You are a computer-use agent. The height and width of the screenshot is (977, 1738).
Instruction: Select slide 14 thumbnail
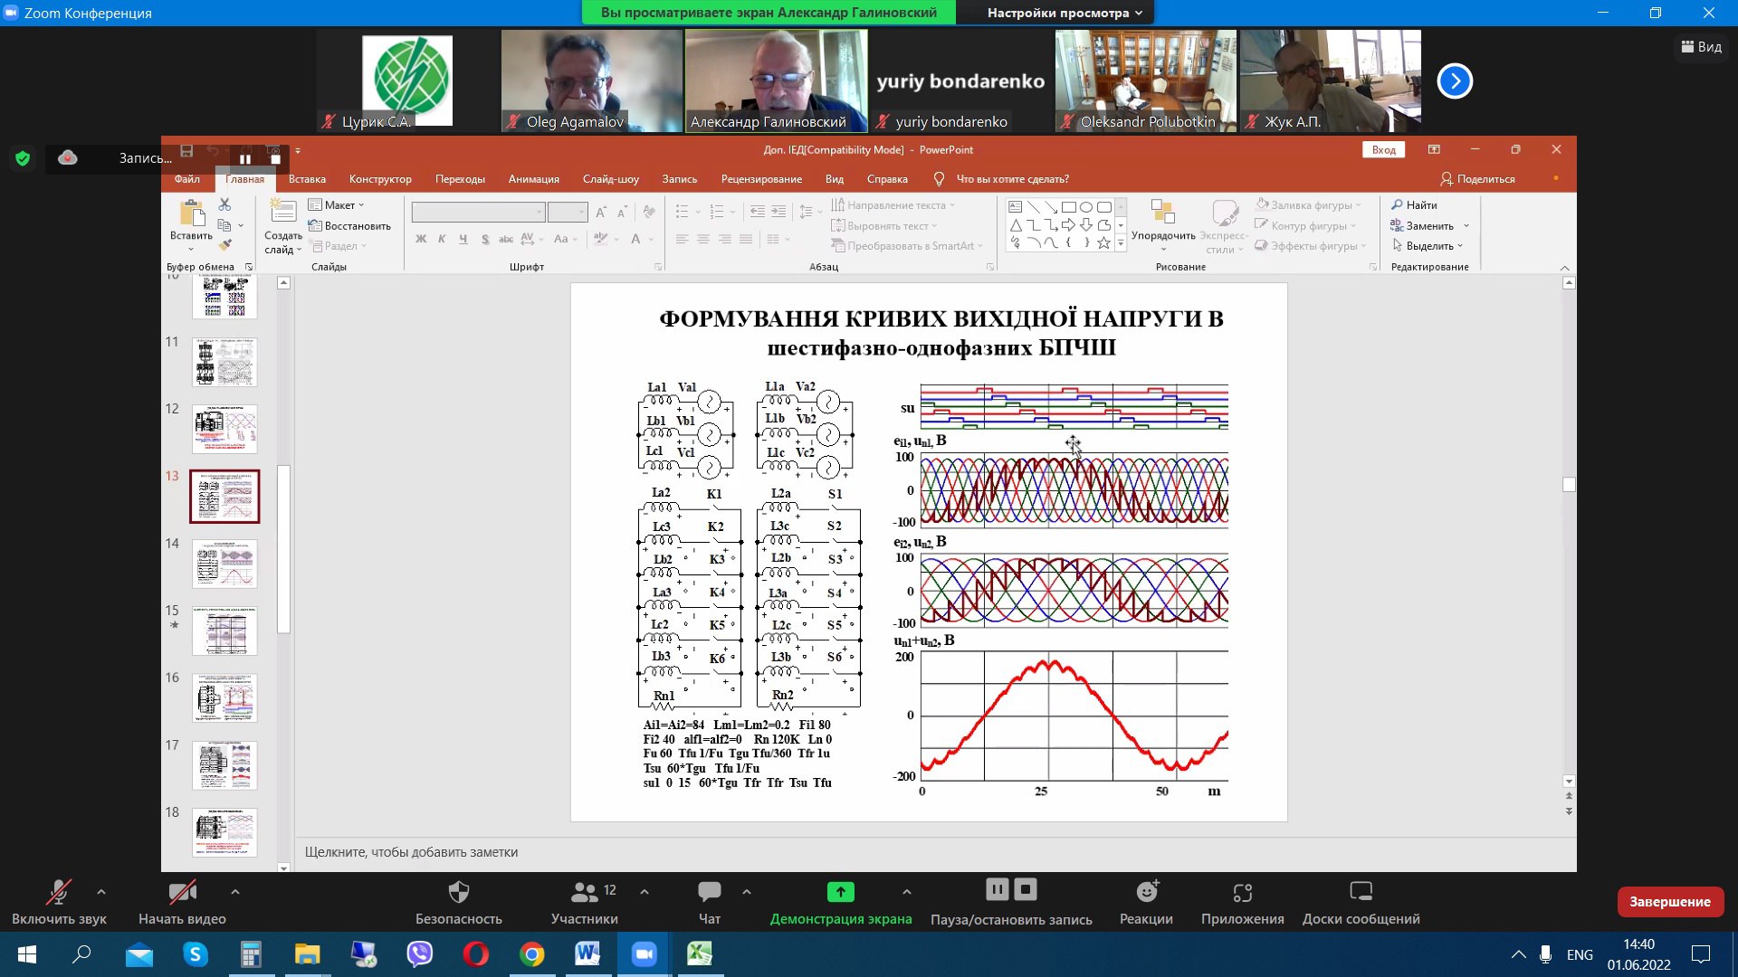pyautogui.click(x=224, y=564)
